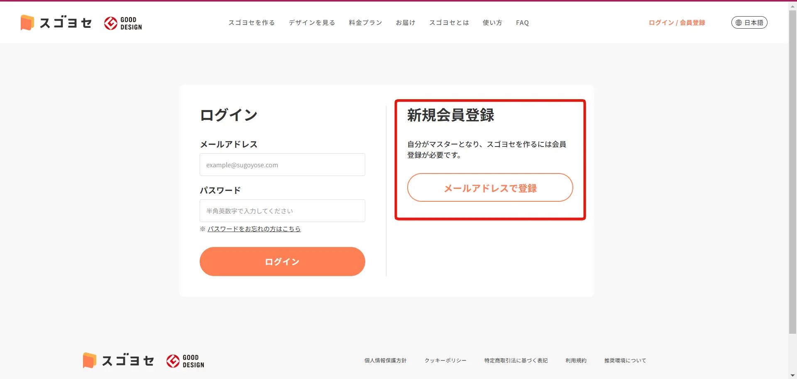Click the footer スゴヨセ logo
Screen dimensions: 797x379
point(118,361)
